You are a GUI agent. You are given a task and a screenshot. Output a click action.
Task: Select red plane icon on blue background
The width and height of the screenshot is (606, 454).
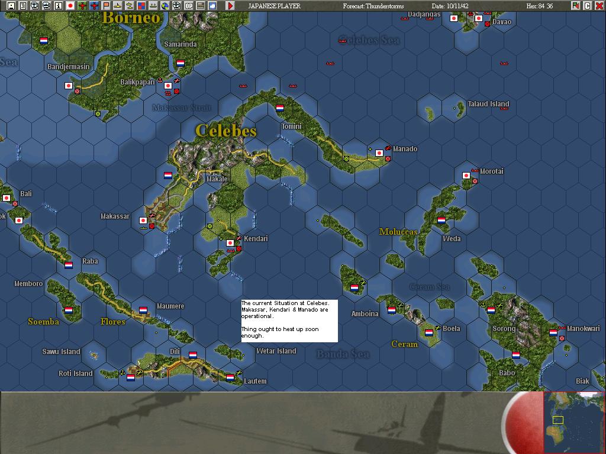click(94, 6)
